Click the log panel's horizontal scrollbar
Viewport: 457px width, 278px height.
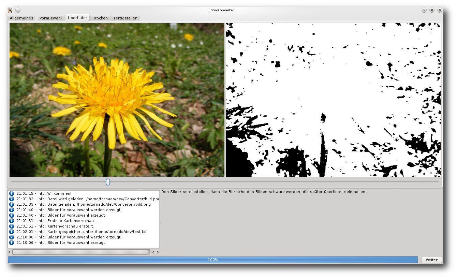coord(80,252)
